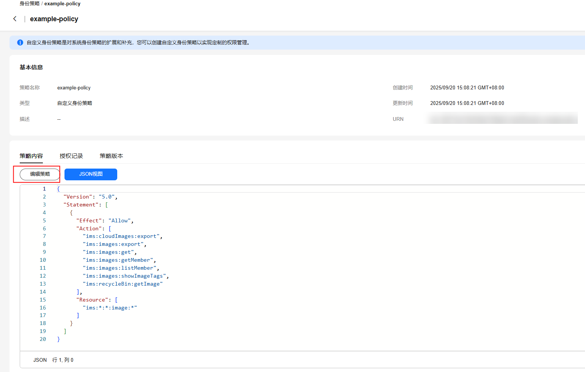
Task: Select the 策略内容 tab
Action: point(31,156)
